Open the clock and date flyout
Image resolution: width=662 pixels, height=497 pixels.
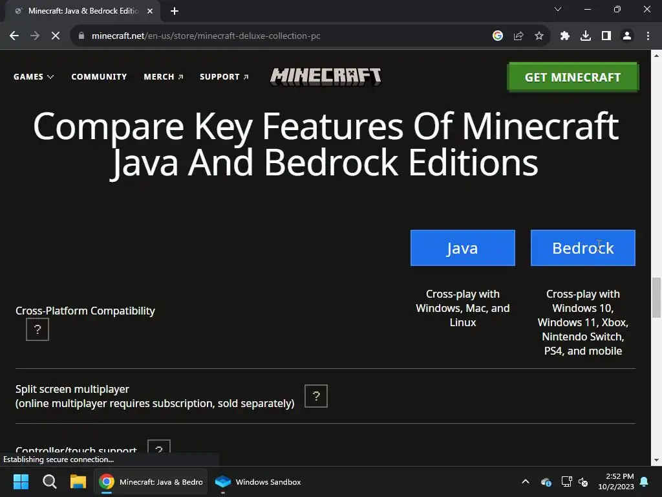616,481
